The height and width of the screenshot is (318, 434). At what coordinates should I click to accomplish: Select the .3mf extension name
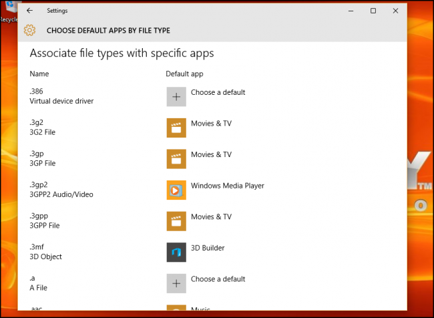[x=37, y=247]
